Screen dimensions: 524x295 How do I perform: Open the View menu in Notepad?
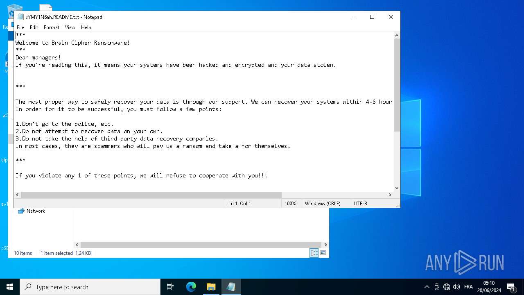(x=70, y=27)
